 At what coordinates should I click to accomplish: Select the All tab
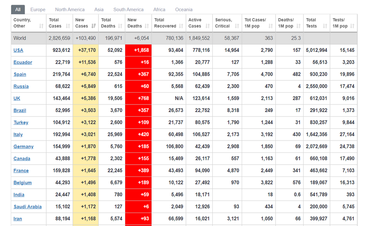click(18, 10)
